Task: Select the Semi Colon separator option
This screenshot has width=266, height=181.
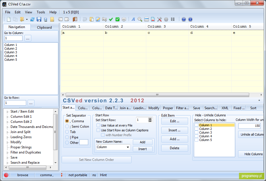Action: click(67, 127)
